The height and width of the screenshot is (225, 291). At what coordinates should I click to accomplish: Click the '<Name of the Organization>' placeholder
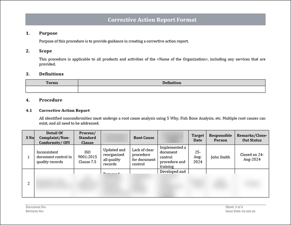tap(183, 59)
